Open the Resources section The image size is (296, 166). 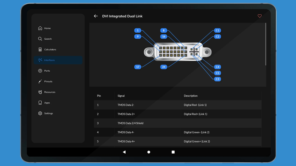(x=50, y=92)
